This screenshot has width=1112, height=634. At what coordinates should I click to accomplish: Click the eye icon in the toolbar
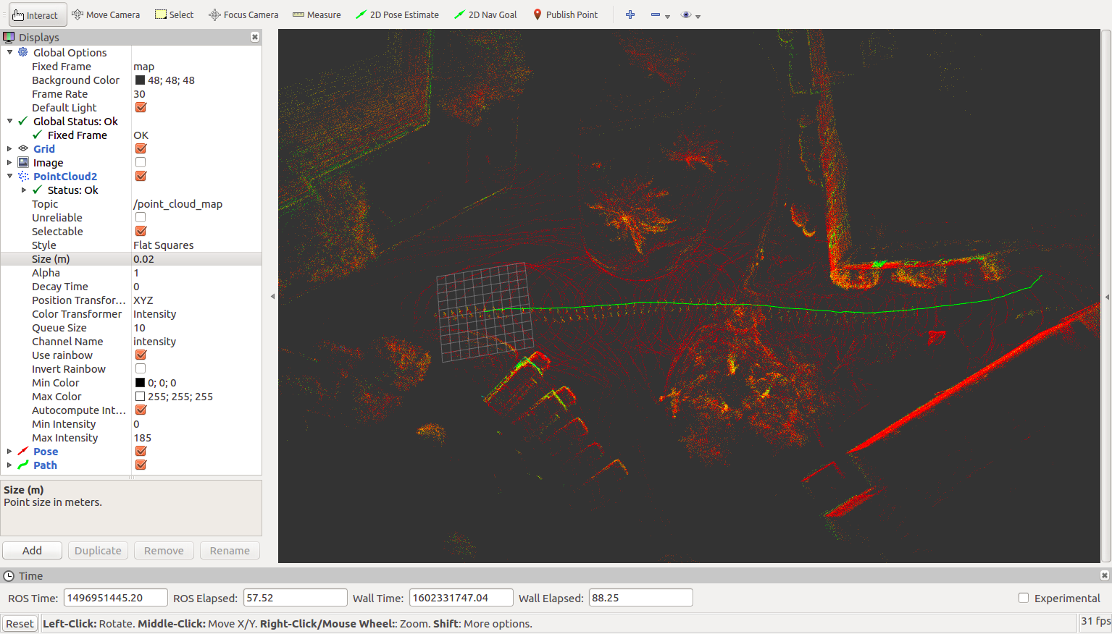tap(686, 14)
